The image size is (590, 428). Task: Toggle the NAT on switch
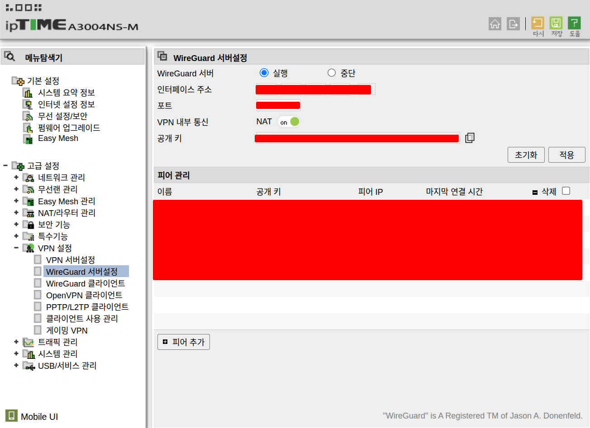[289, 122]
